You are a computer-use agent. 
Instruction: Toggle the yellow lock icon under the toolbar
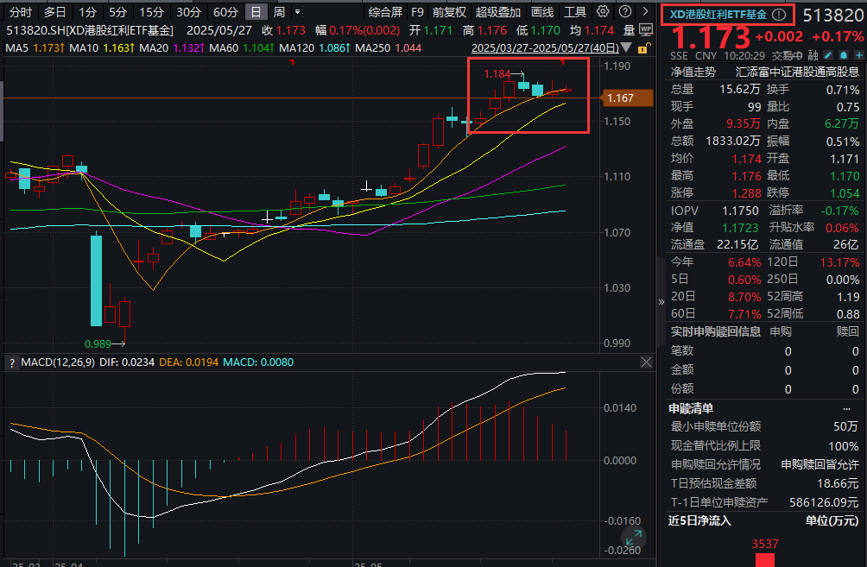click(643, 47)
